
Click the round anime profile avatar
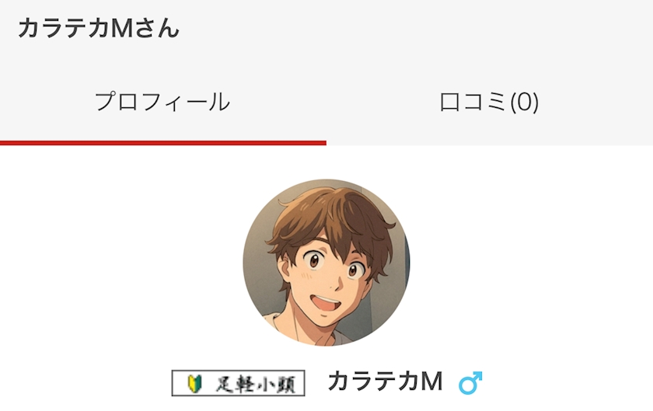pos(326,263)
